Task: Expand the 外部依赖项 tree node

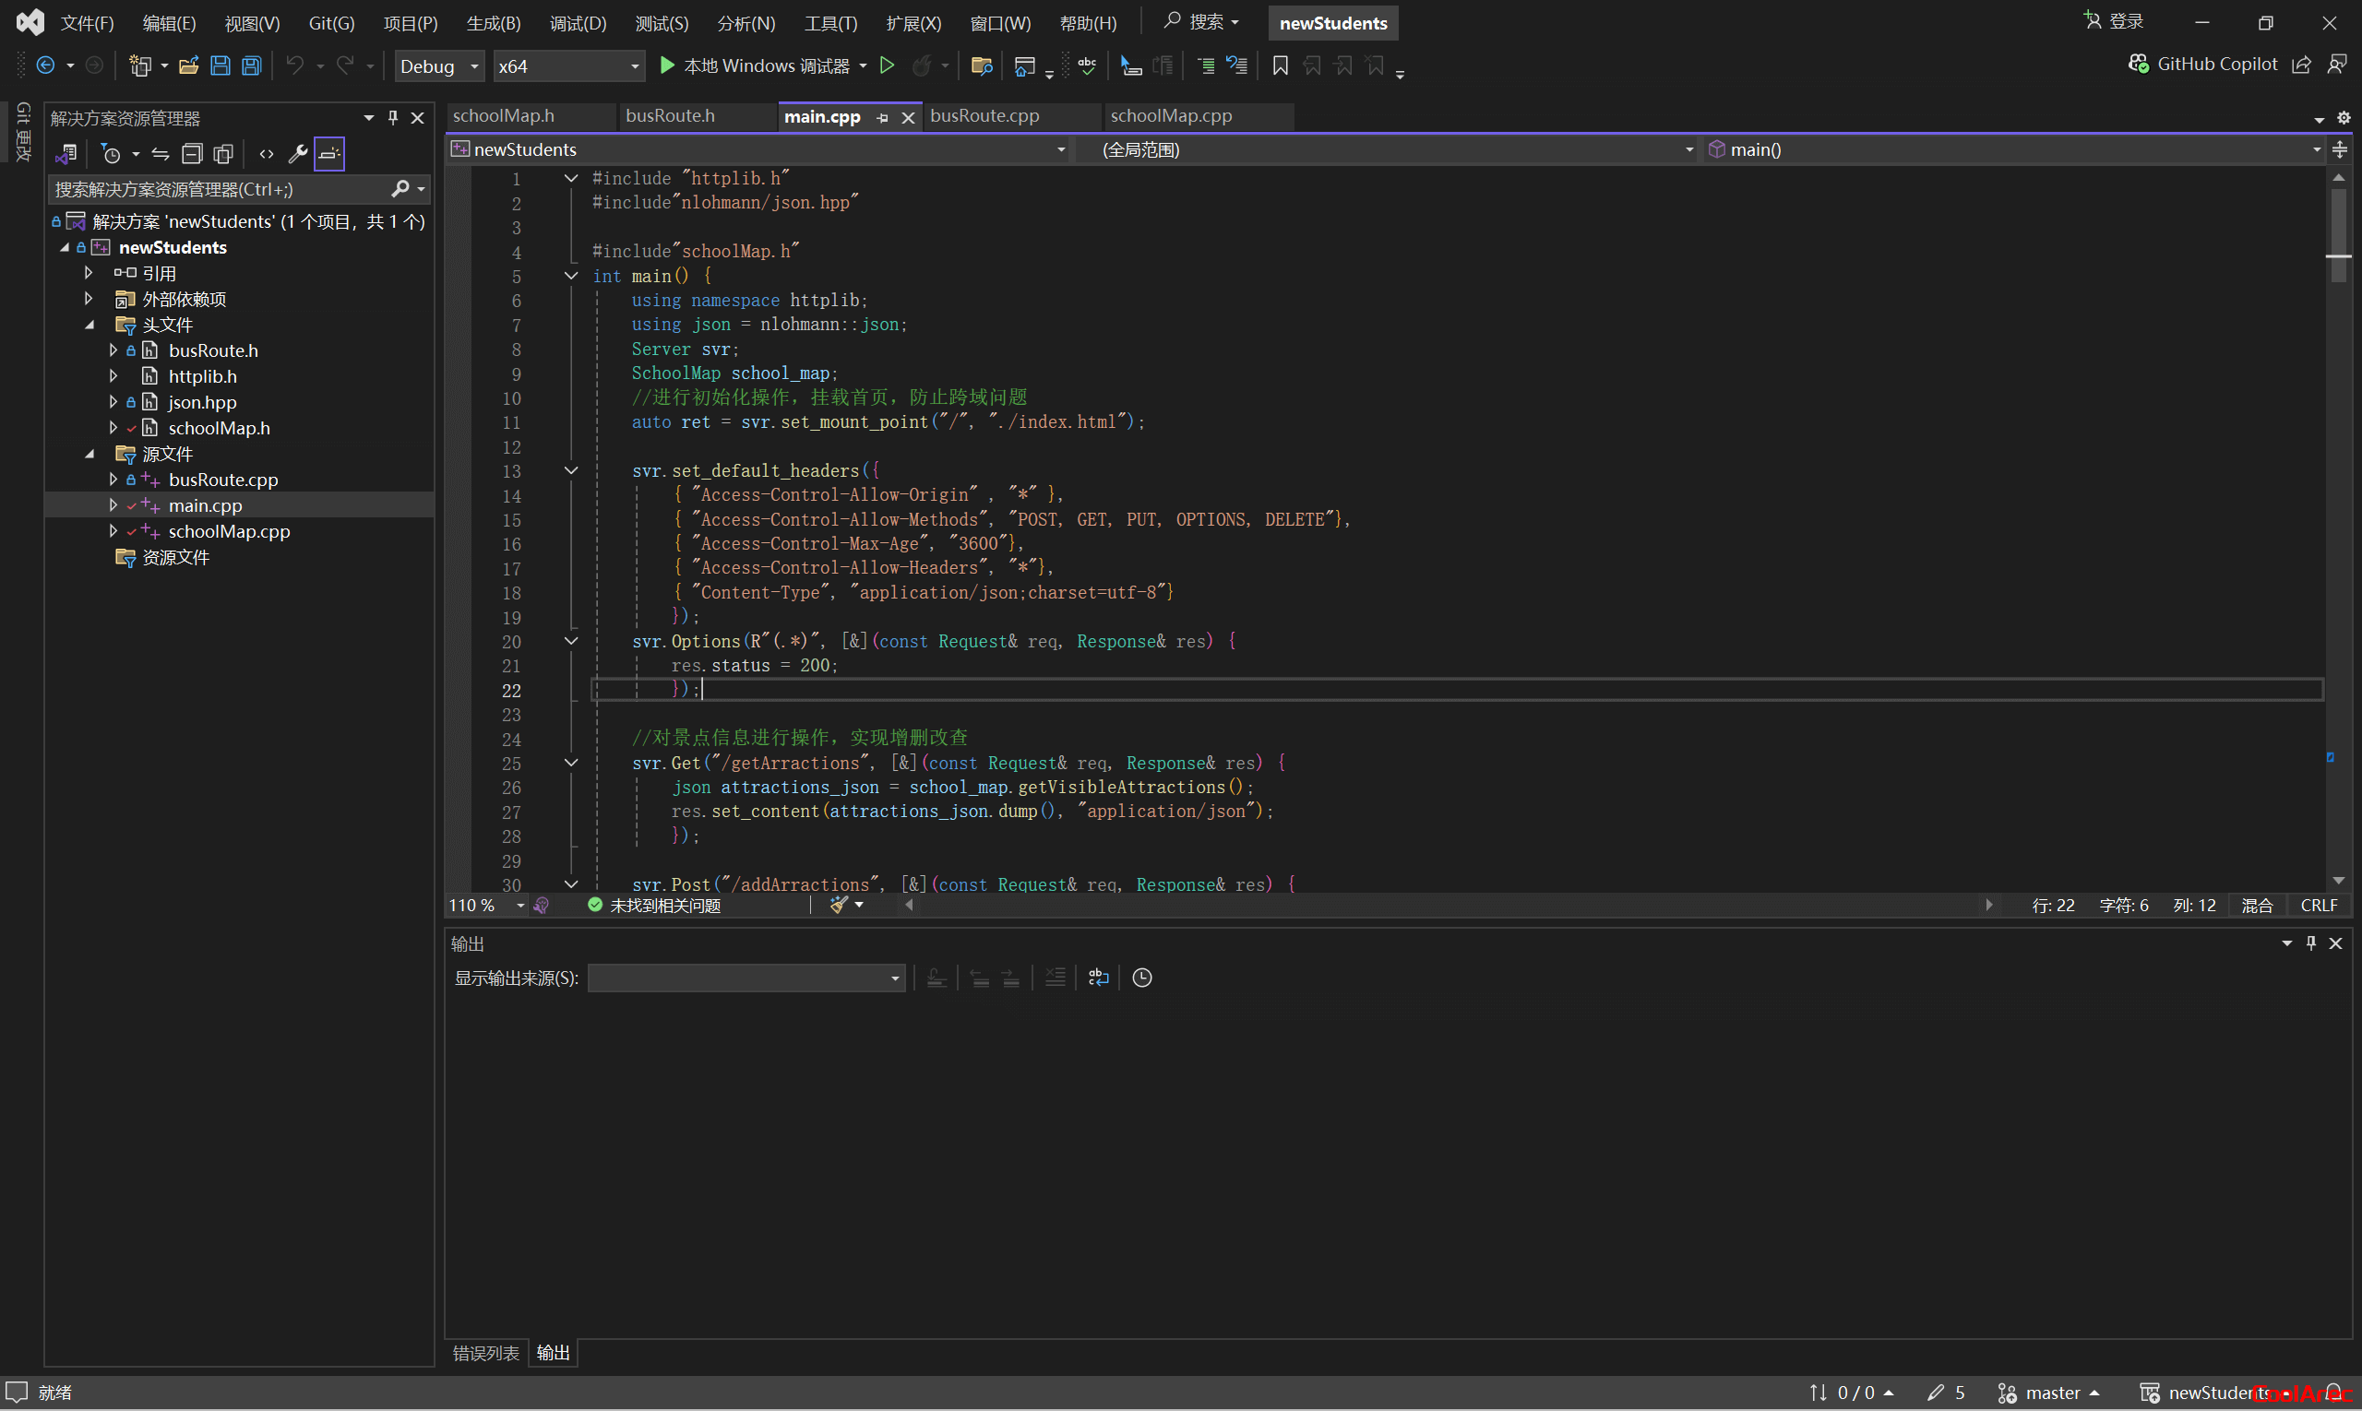Action: (89, 299)
